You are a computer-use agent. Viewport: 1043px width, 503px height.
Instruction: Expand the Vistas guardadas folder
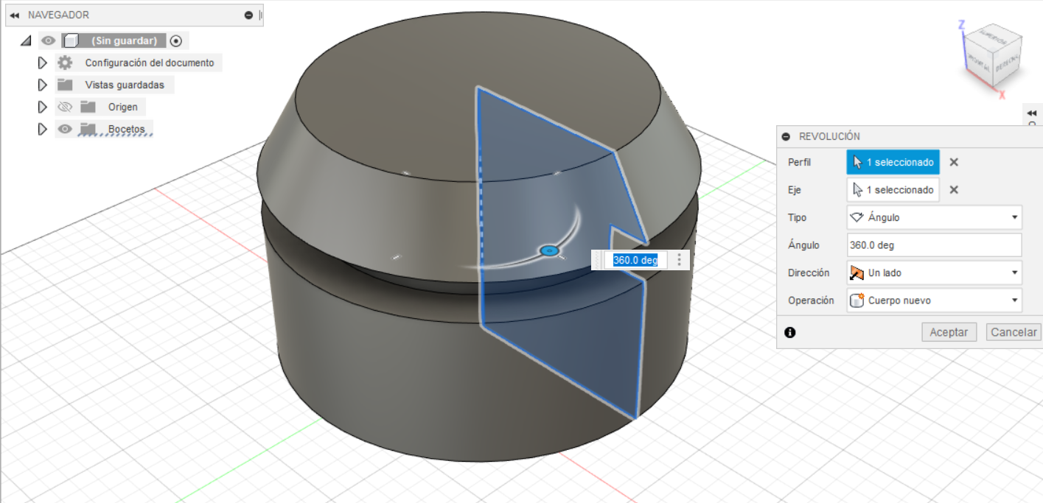(42, 85)
